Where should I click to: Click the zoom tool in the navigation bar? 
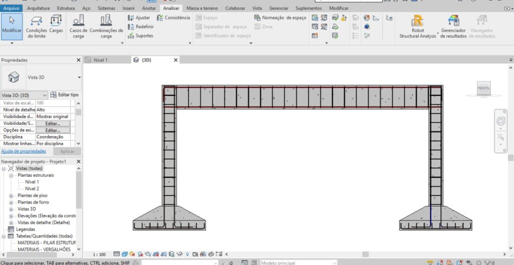pos(500,137)
